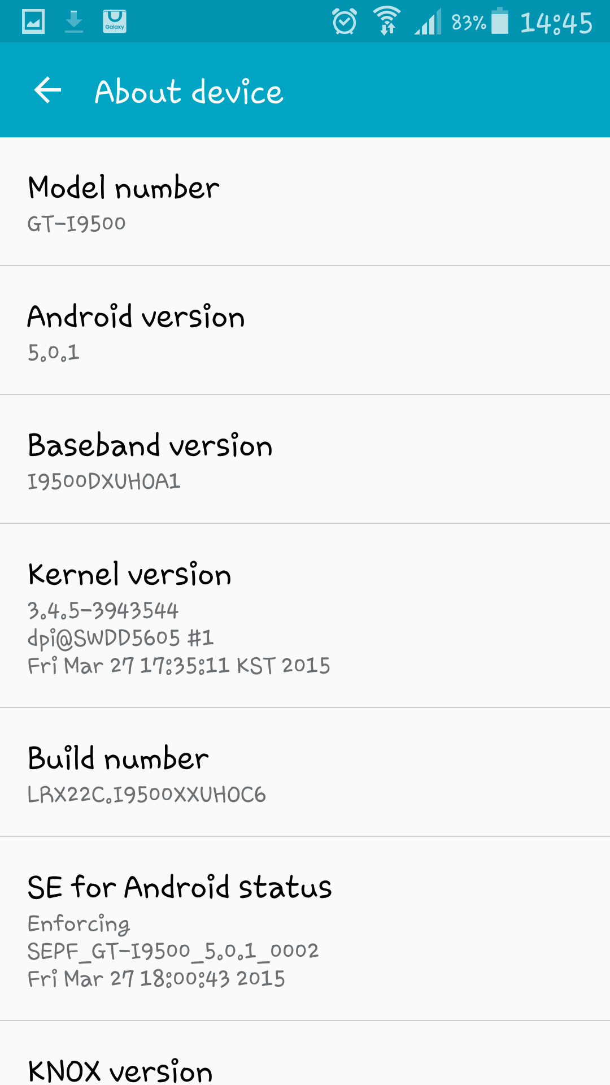Tap the LRX22C.I9500XXUHOC6 build value

click(147, 795)
